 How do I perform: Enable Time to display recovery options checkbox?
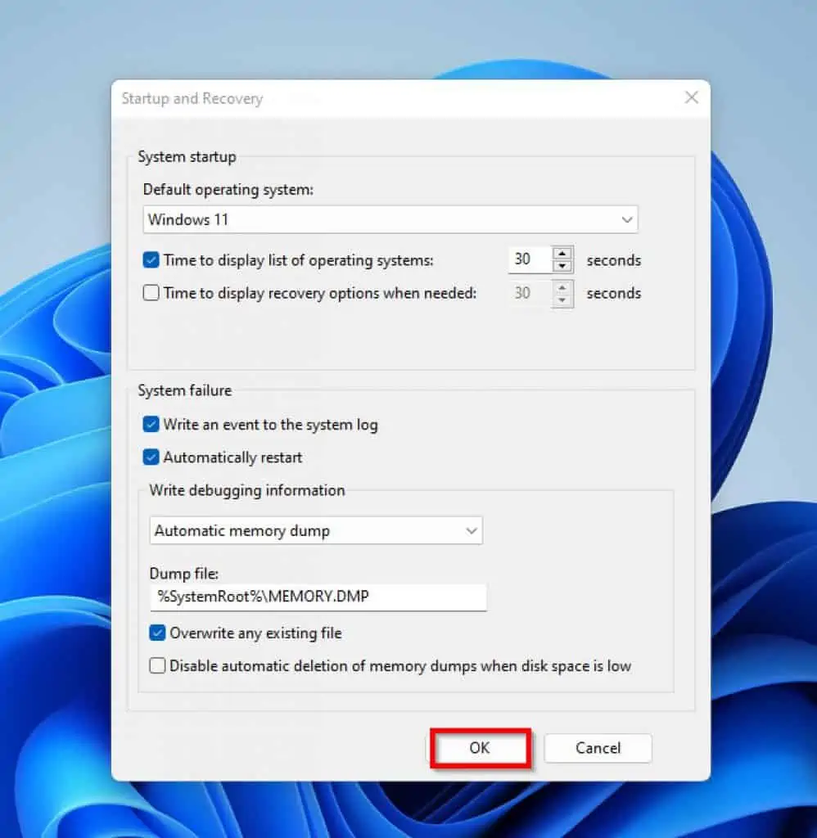coord(151,293)
